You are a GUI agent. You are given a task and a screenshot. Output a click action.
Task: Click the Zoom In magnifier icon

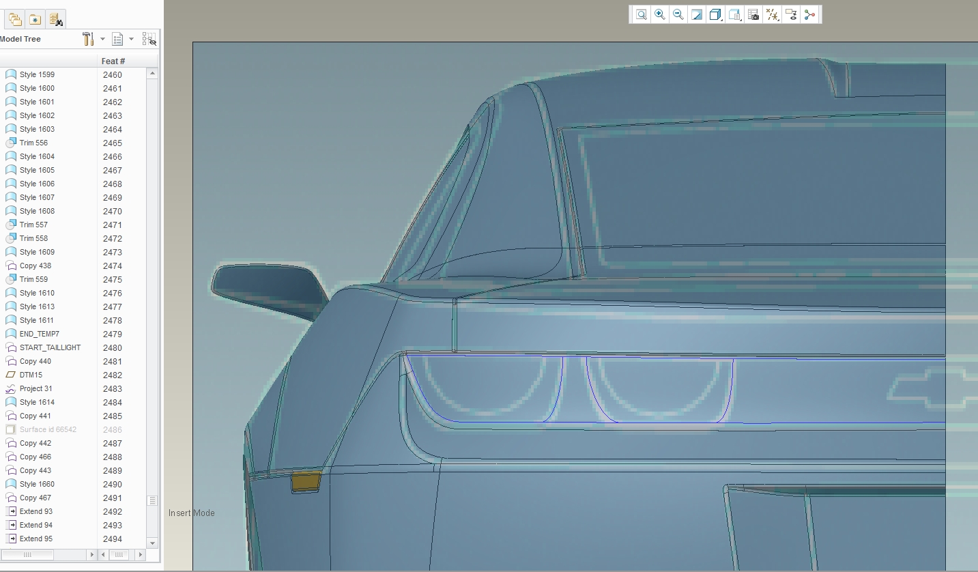[660, 14]
